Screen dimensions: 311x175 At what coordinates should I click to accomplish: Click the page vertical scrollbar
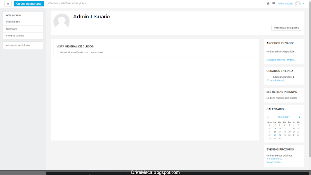click(x=310, y=79)
